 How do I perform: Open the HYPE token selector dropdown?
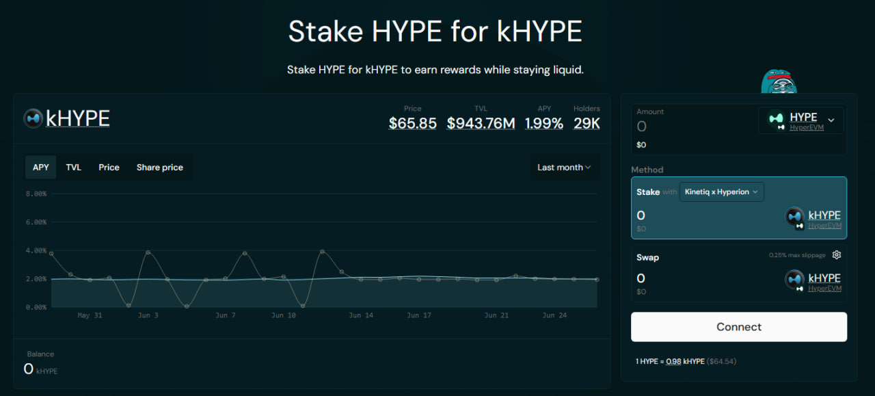[x=801, y=120]
